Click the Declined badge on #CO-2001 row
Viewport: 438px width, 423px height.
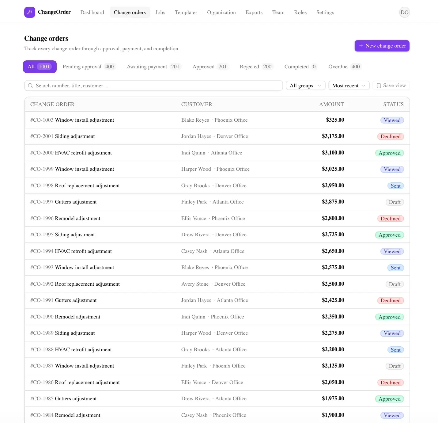(391, 136)
